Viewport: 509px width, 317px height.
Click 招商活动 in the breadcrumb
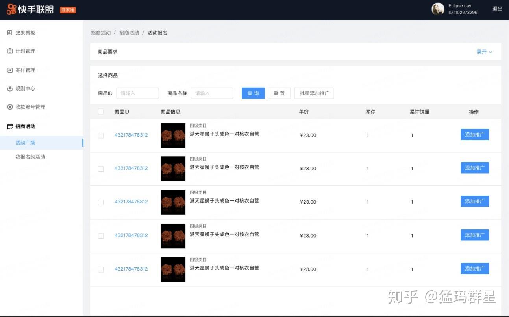(100, 33)
